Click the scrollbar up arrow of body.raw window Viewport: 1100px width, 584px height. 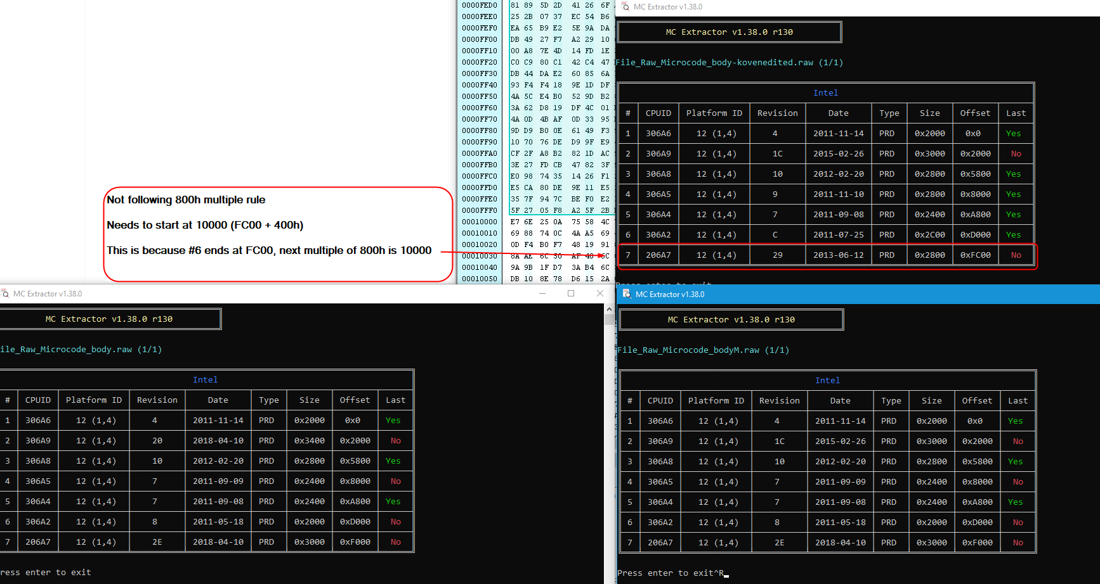point(610,309)
